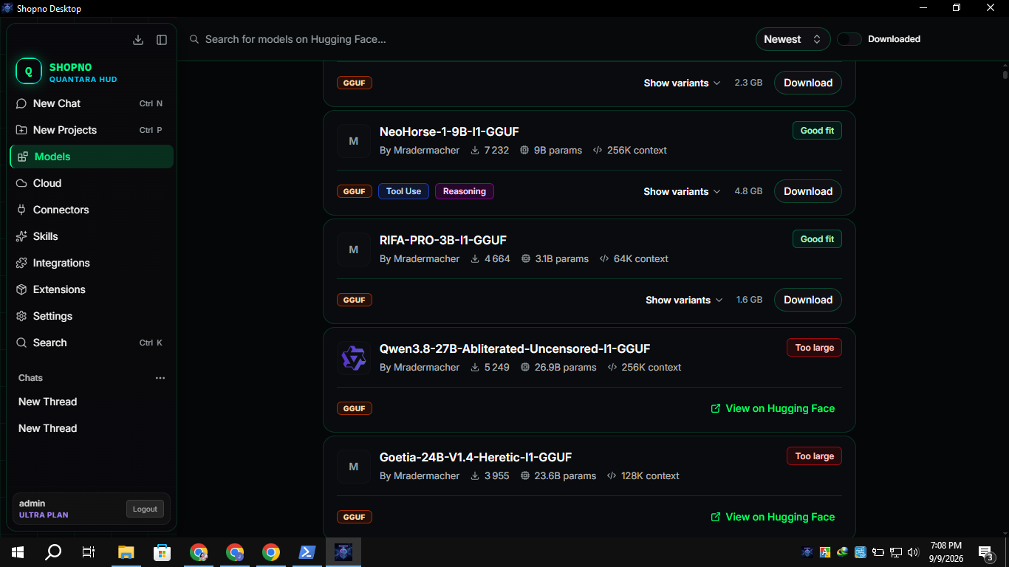This screenshot has height=567, width=1009.
Task: Click the NeoHorse-1-9B-I1-GGUF title
Action: (x=449, y=131)
